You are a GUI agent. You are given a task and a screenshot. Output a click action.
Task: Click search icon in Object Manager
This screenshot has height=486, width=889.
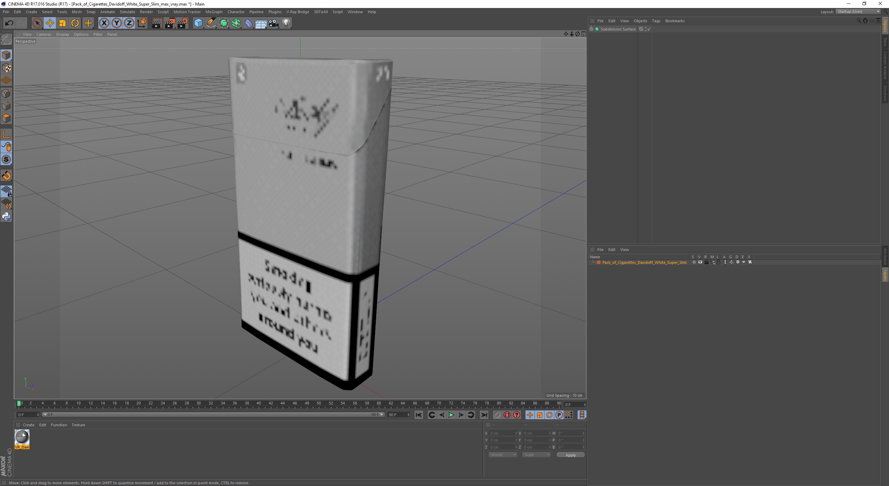859,21
